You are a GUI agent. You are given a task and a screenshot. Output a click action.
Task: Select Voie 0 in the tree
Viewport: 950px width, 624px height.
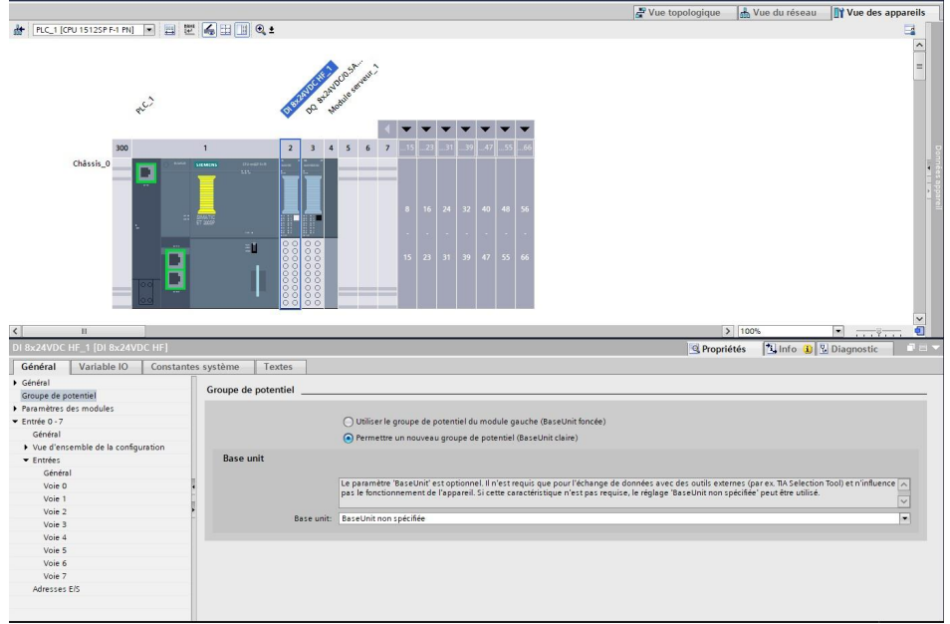[x=55, y=485]
